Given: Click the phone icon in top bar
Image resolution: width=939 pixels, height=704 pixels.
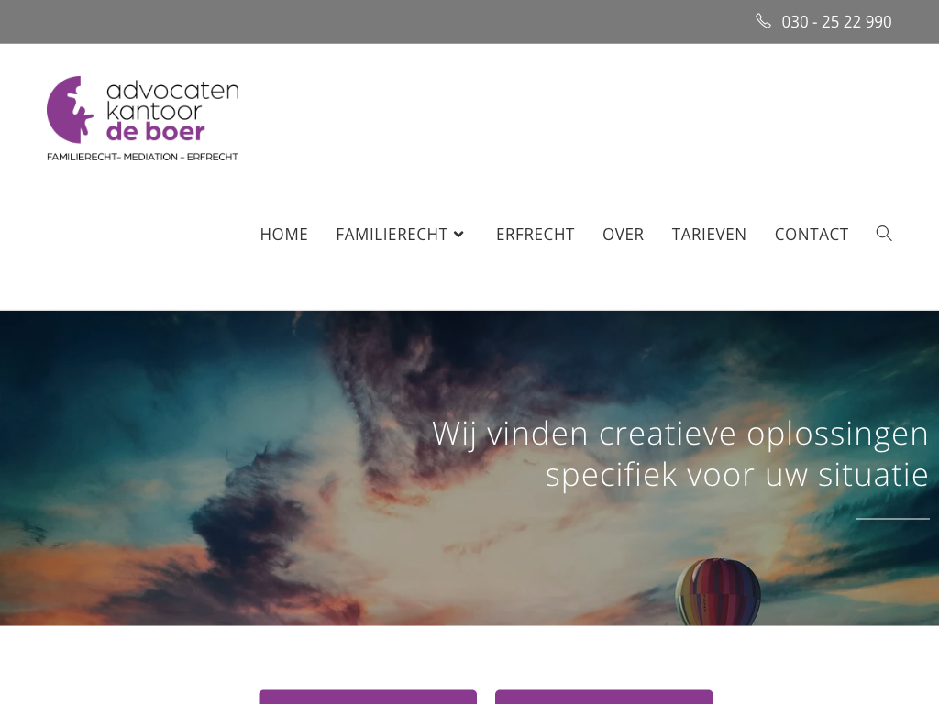Looking at the screenshot, I should [763, 21].
